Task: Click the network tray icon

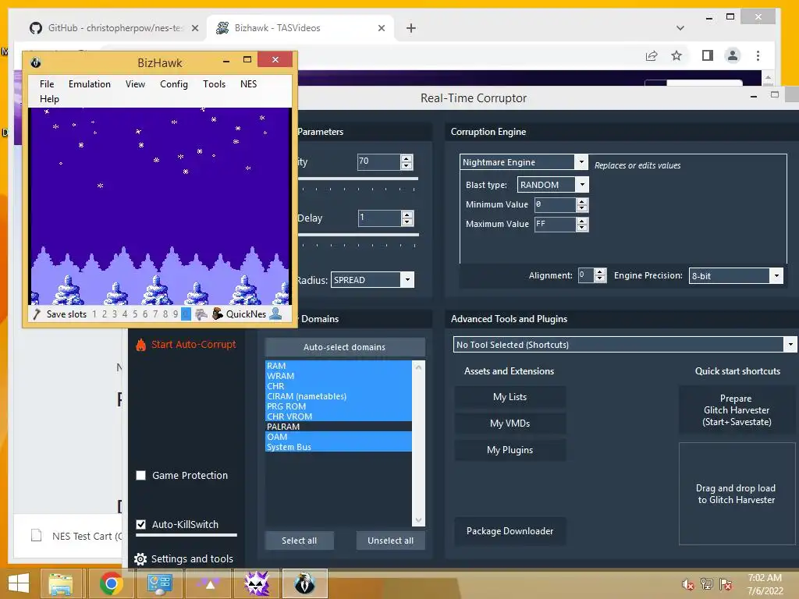Action: [707, 584]
